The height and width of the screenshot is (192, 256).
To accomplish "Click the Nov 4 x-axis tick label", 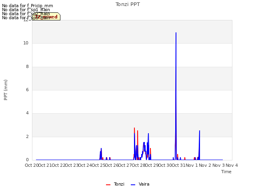I will 232,165.
